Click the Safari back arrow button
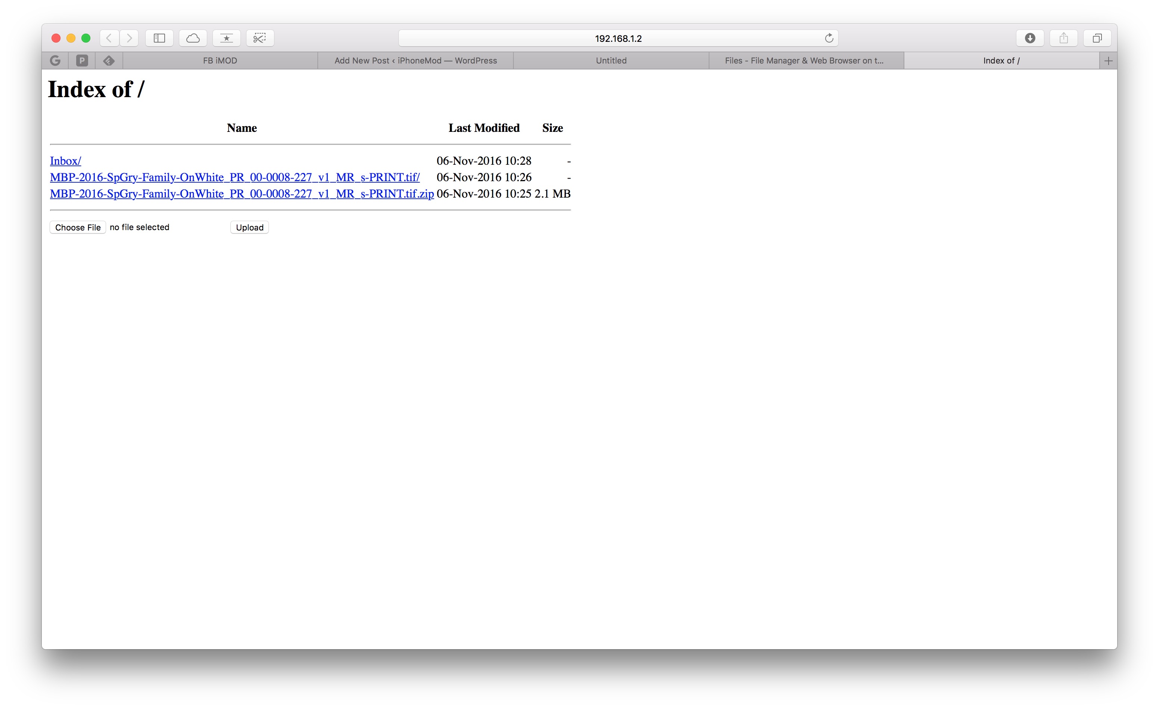1159x709 pixels. pyautogui.click(x=109, y=38)
